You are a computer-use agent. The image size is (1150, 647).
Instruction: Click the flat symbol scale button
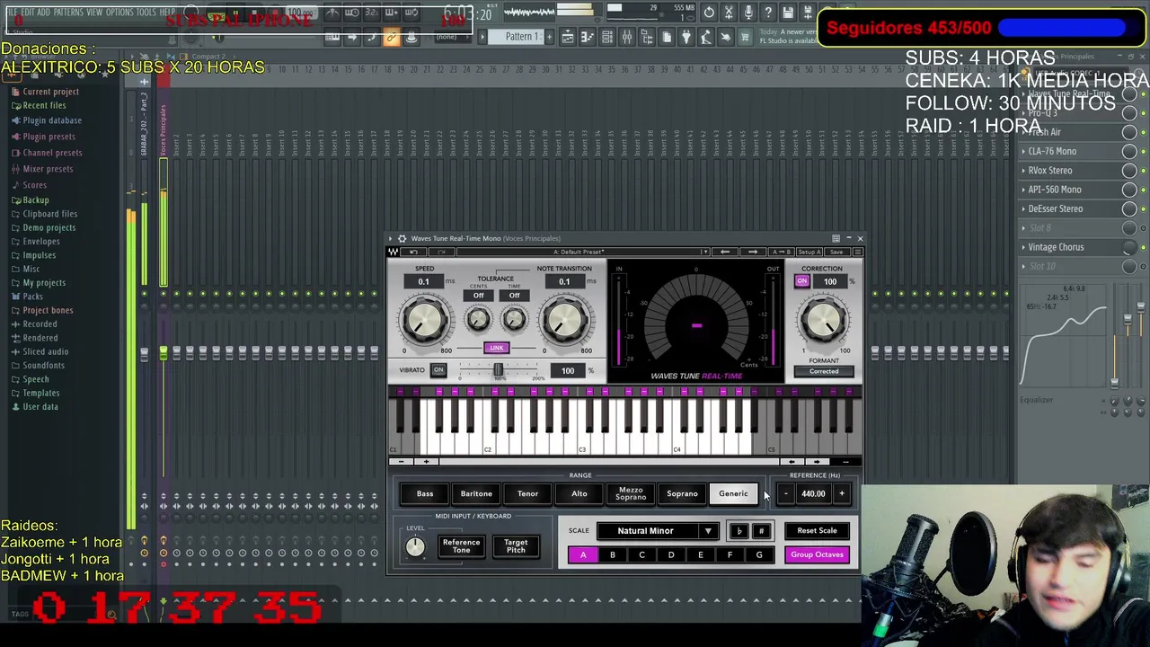click(739, 531)
